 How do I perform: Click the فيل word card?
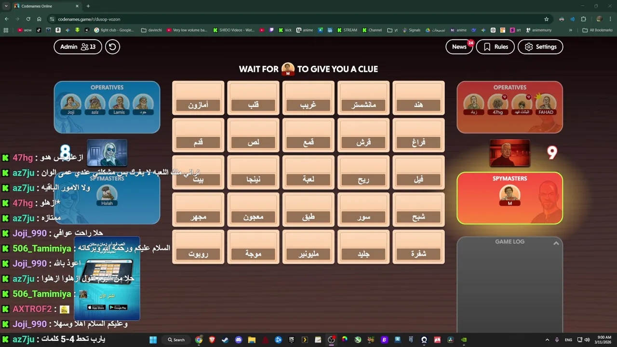[418, 173]
